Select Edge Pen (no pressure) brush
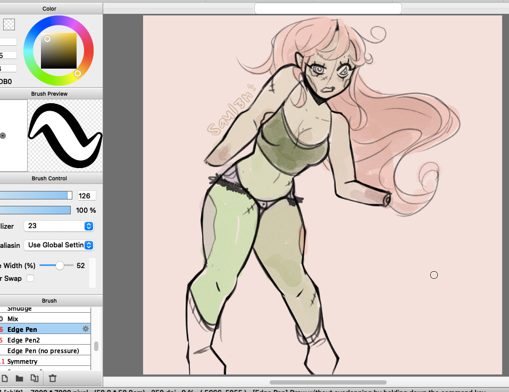This screenshot has height=392, width=509. (43, 351)
